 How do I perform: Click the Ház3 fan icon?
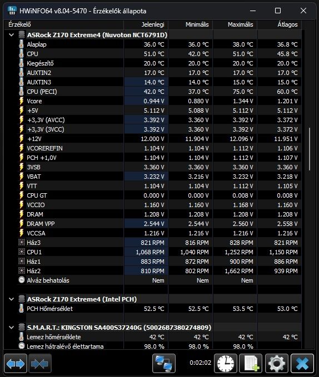[x=22, y=242]
